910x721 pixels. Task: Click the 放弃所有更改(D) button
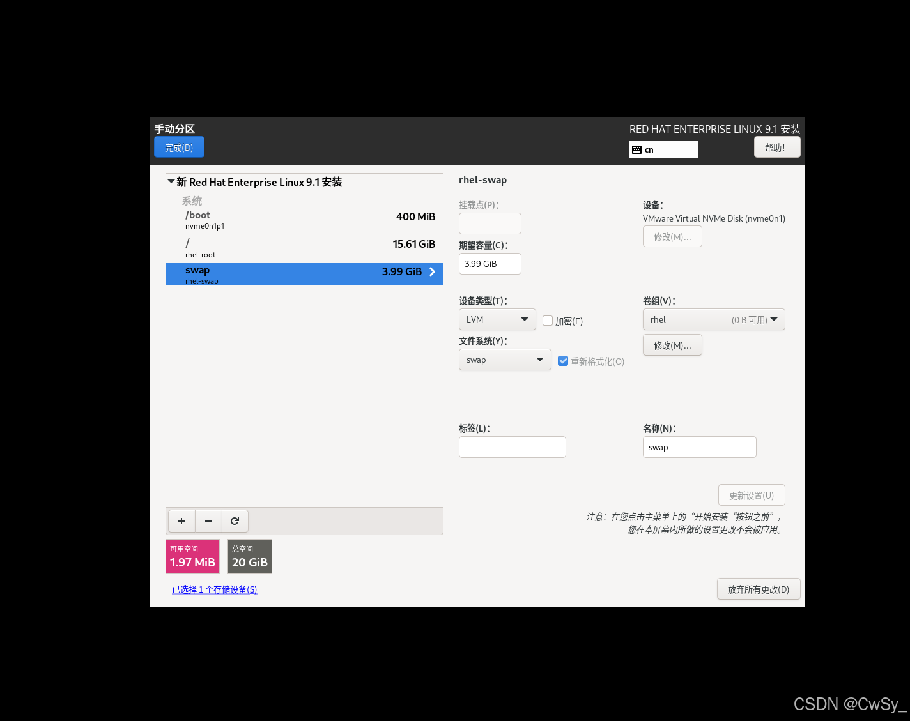pos(759,589)
